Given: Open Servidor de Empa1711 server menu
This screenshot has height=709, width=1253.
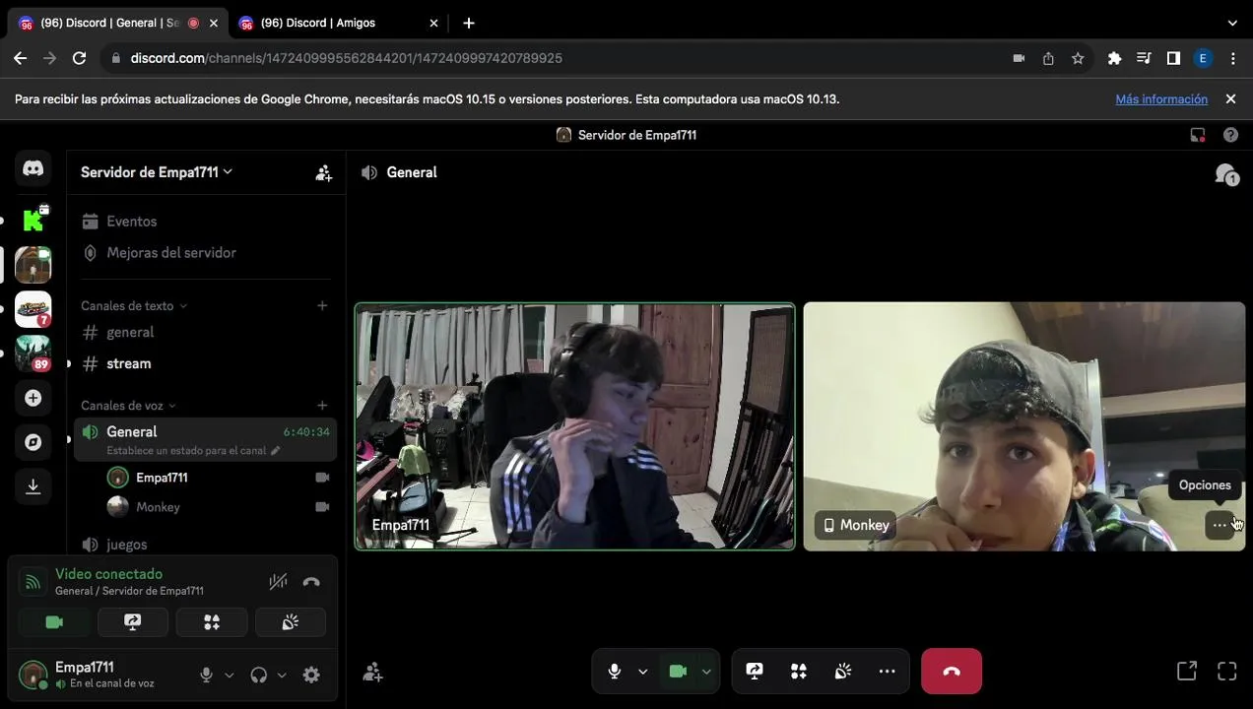Looking at the screenshot, I should [x=157, y=172].
